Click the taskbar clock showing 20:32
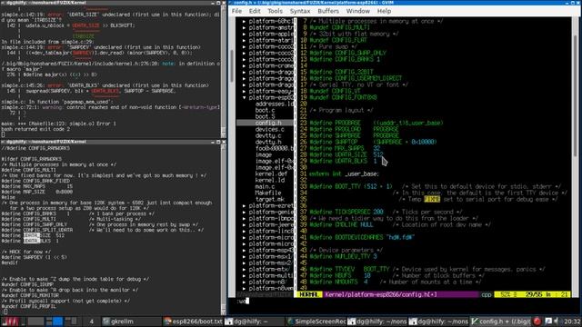The width and height of the screenshot is (582, 327). (572, 322)
